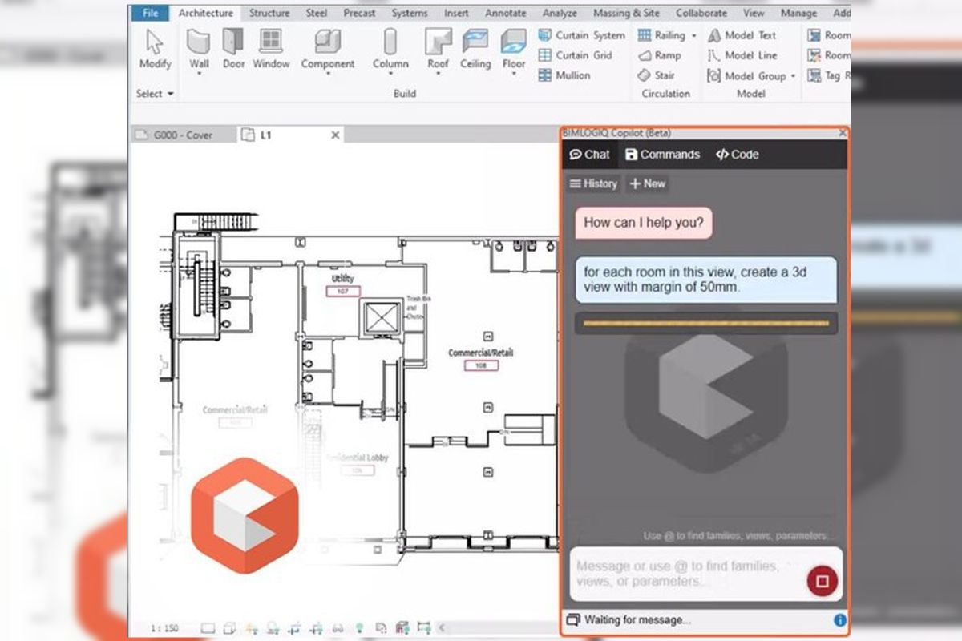Start a New chat conversation

click(647, 183)
